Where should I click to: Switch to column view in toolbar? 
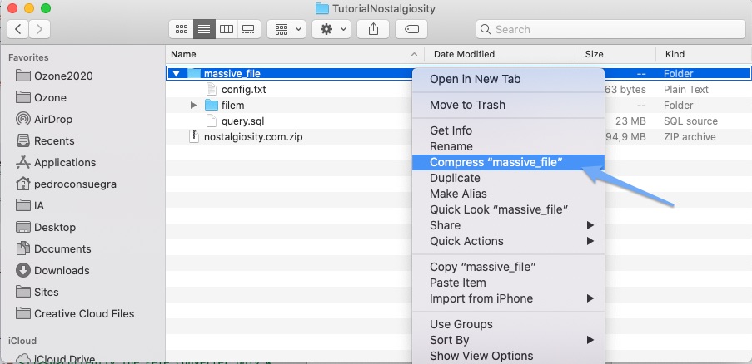coord(226,29)
